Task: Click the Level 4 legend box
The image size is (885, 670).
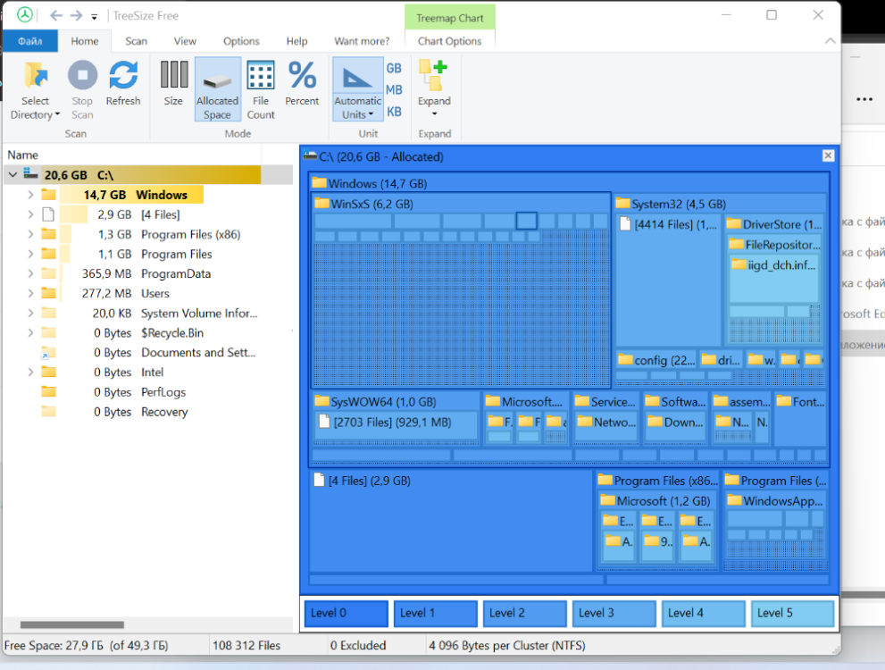Action: [x=703, y=613]
